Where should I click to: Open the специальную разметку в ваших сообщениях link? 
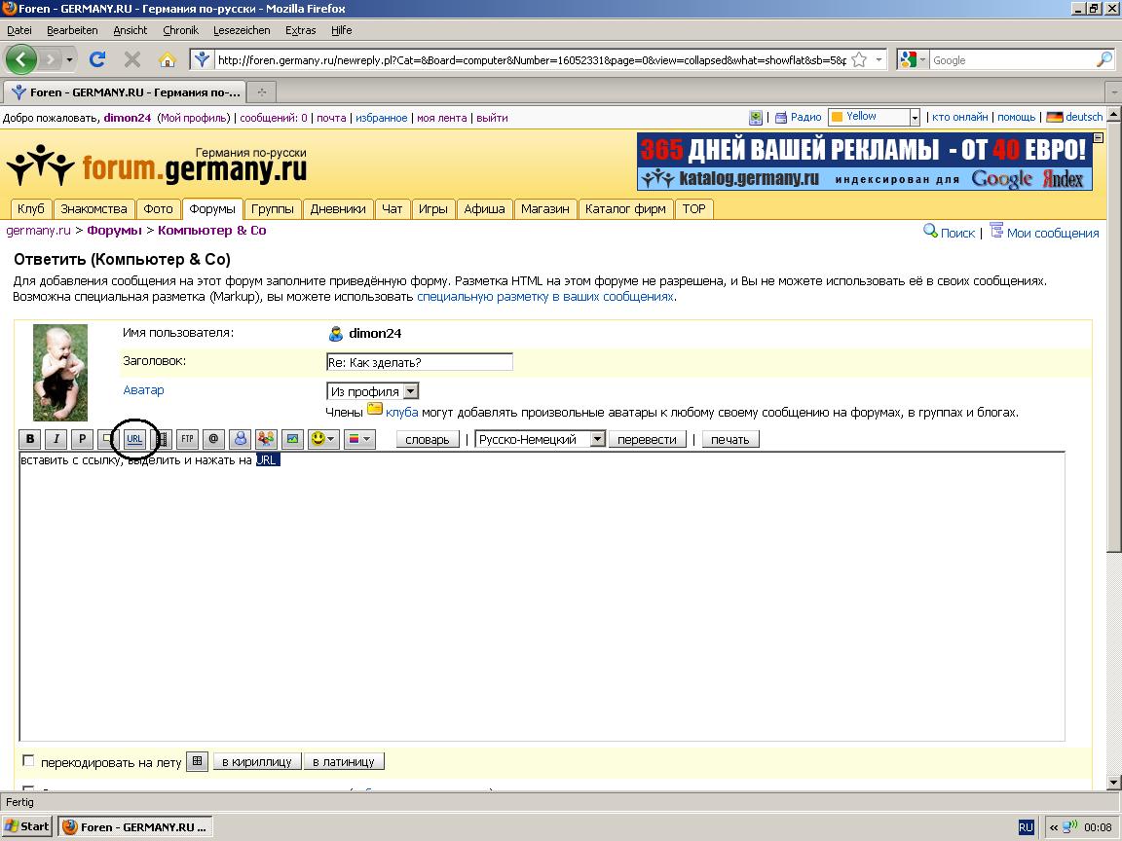click(545, 297)
